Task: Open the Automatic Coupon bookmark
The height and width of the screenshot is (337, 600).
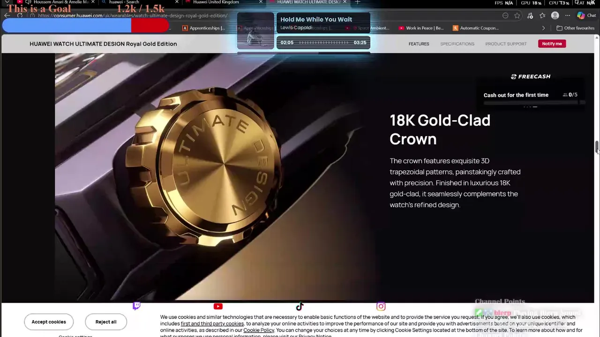Action: tap(476, 28)
